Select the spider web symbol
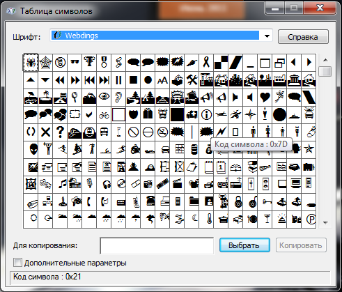The image size is (342, 292). (x=45, y=63)
